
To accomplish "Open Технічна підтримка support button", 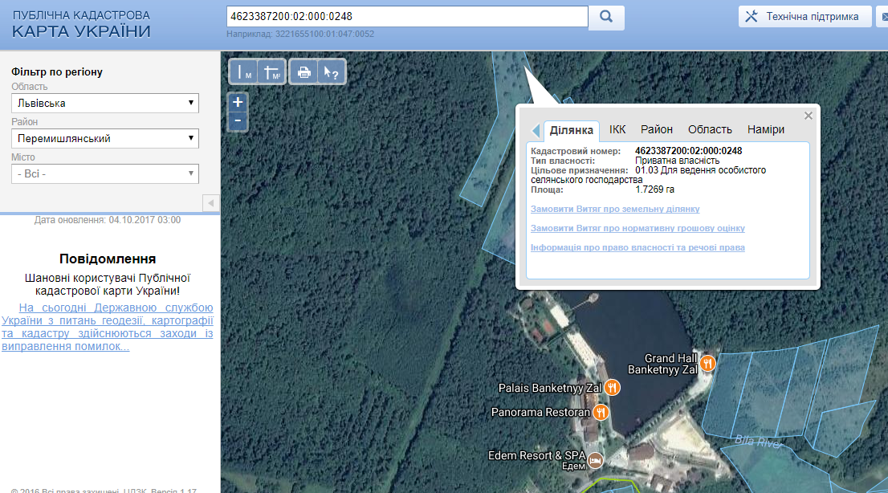I will pyautogui.click(x=804, y=17).
